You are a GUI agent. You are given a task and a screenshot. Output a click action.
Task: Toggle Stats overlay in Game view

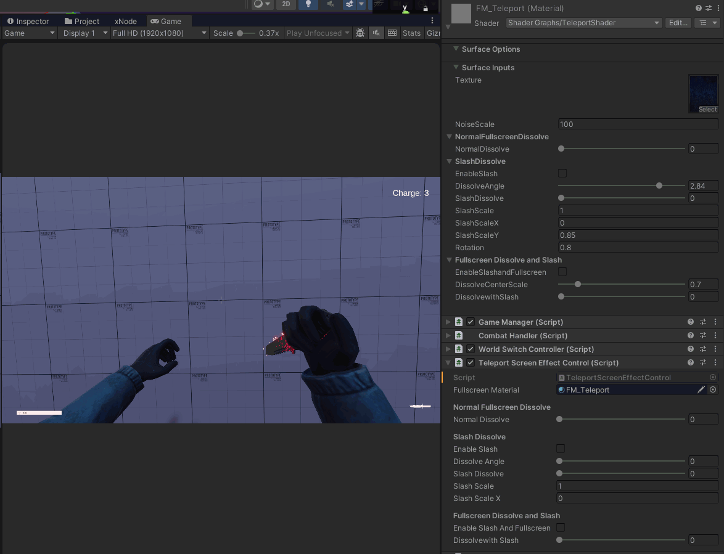pos(411,33)
